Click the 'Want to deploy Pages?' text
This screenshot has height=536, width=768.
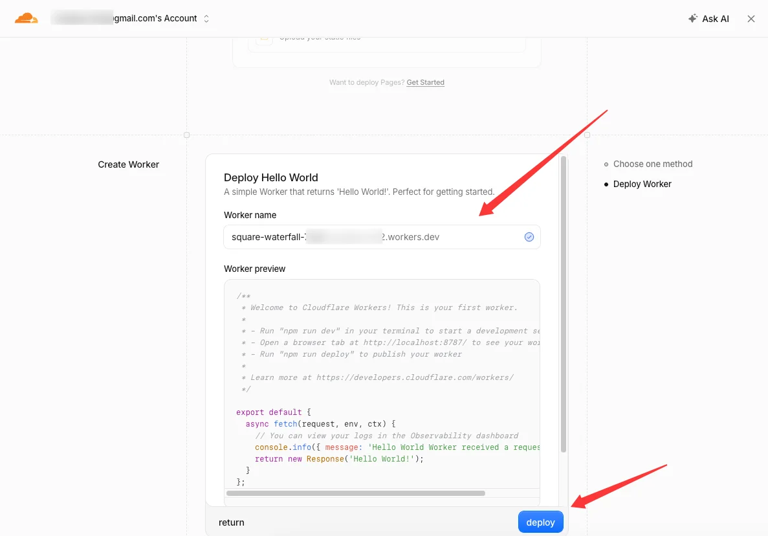[x=367, y=82]
